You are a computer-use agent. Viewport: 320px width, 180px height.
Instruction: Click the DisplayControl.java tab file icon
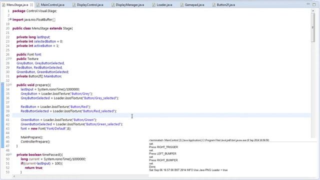74,4
